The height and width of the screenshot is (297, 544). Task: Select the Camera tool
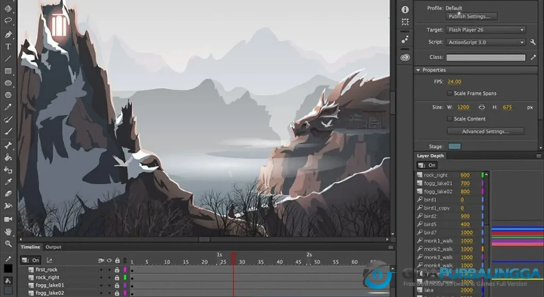tap(7, 219)
